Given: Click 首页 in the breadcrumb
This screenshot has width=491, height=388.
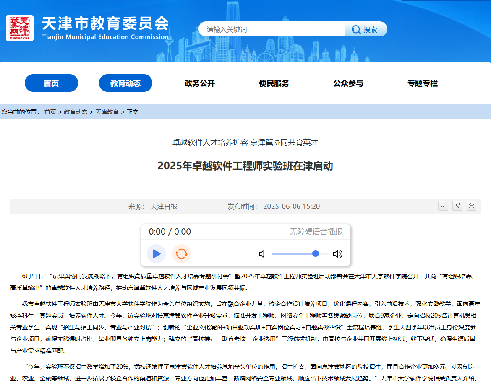Looking at the screenshot, I should 50,112.
